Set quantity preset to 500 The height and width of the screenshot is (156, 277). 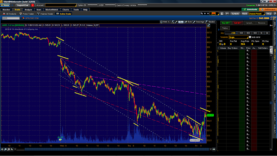tap(255, 33)
